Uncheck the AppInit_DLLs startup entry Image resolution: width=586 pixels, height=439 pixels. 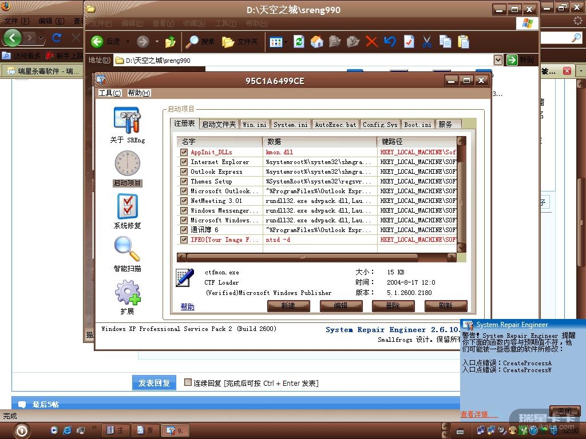coord(184,152)
